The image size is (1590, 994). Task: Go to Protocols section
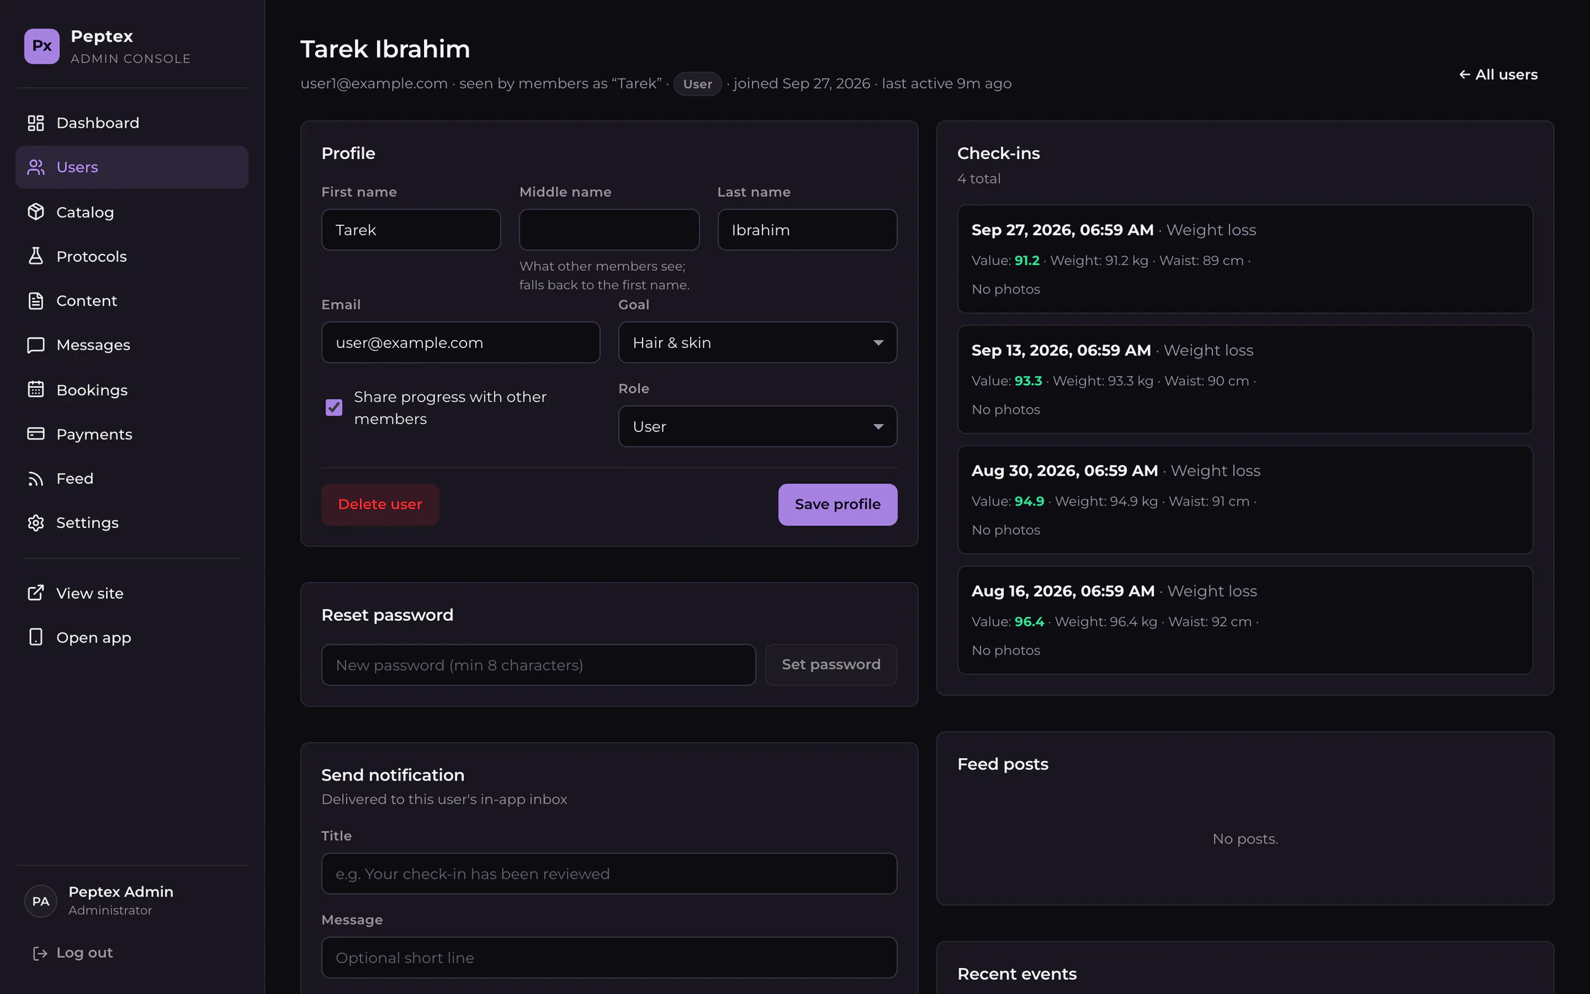[132, 256]
